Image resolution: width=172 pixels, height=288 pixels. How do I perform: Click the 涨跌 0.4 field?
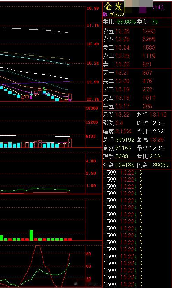coord(113,123)
